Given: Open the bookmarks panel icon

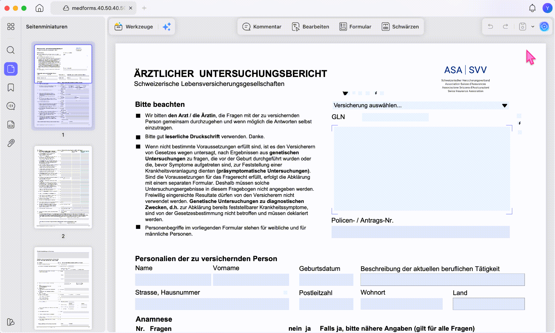Looking at the screenshot, I should click(11, 87).
